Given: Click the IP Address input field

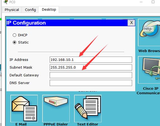Looking at the screenshot, I should click(91, 60).
